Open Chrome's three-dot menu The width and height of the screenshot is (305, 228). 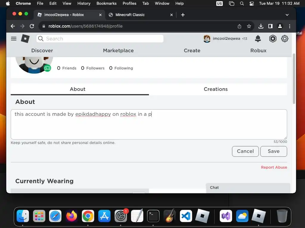[x=290, y=26]
